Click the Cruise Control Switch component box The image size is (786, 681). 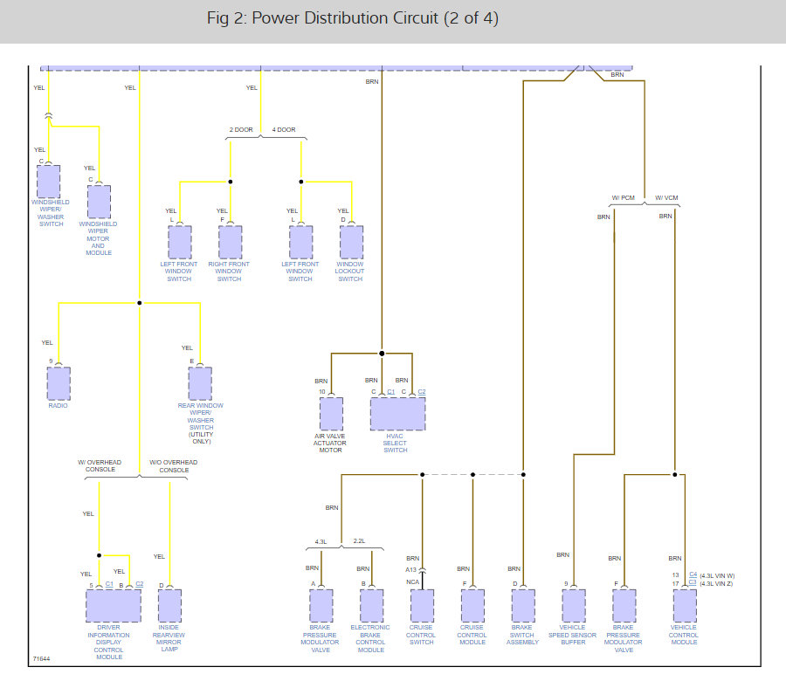click(x=422, y=605)
